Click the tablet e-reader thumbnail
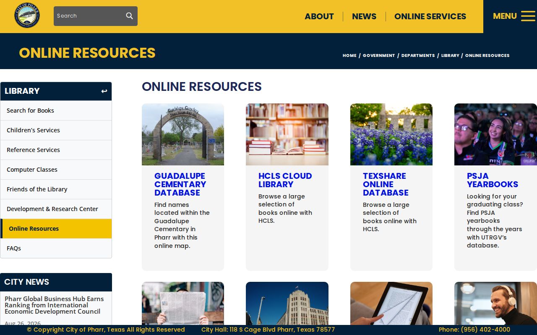537x335 pixels. point(391,303)
